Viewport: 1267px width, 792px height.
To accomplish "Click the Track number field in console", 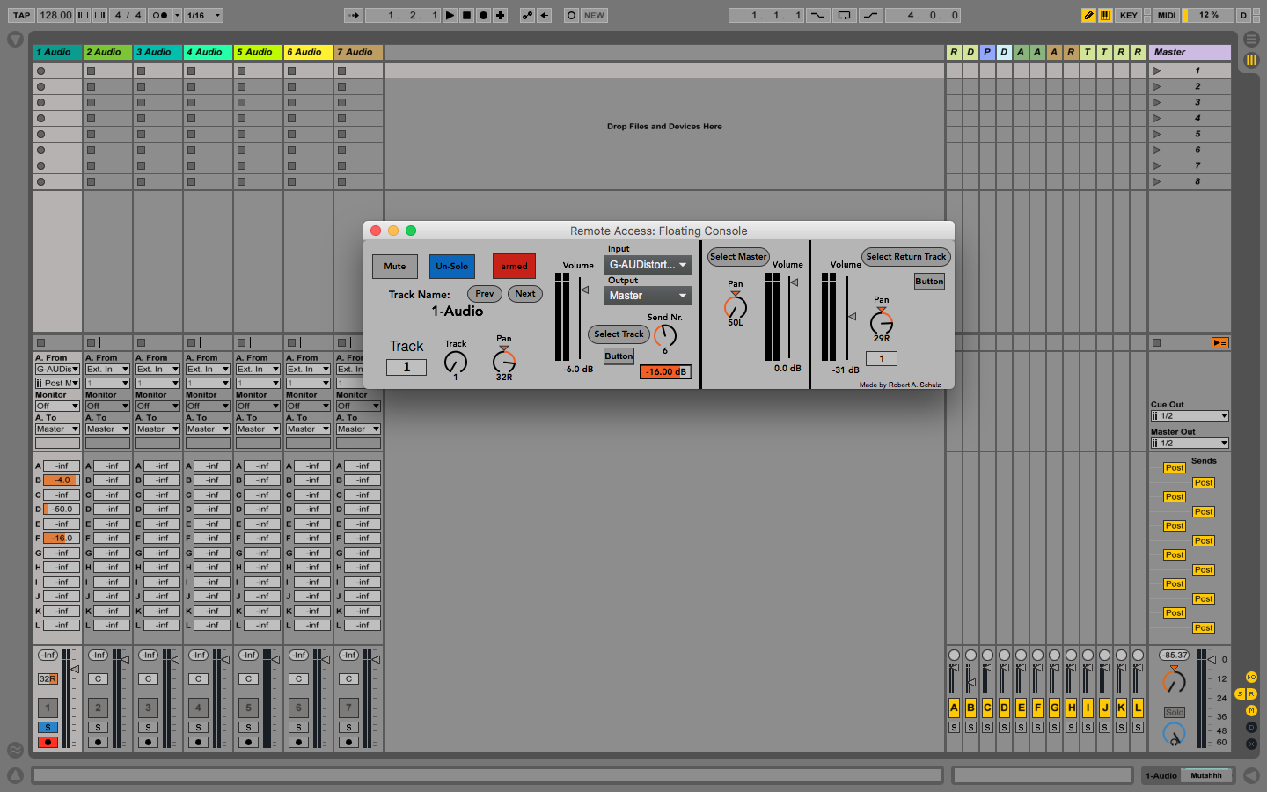I will tap(406, 367).
